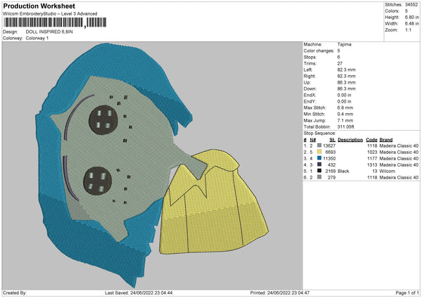422x298 pixels.
Task: Click the 'Right:' measurement value
Action: [346, 77]
